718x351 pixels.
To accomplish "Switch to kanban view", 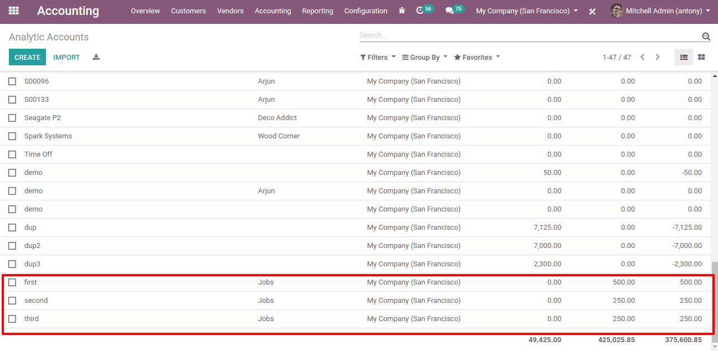I will pos(701,57).
